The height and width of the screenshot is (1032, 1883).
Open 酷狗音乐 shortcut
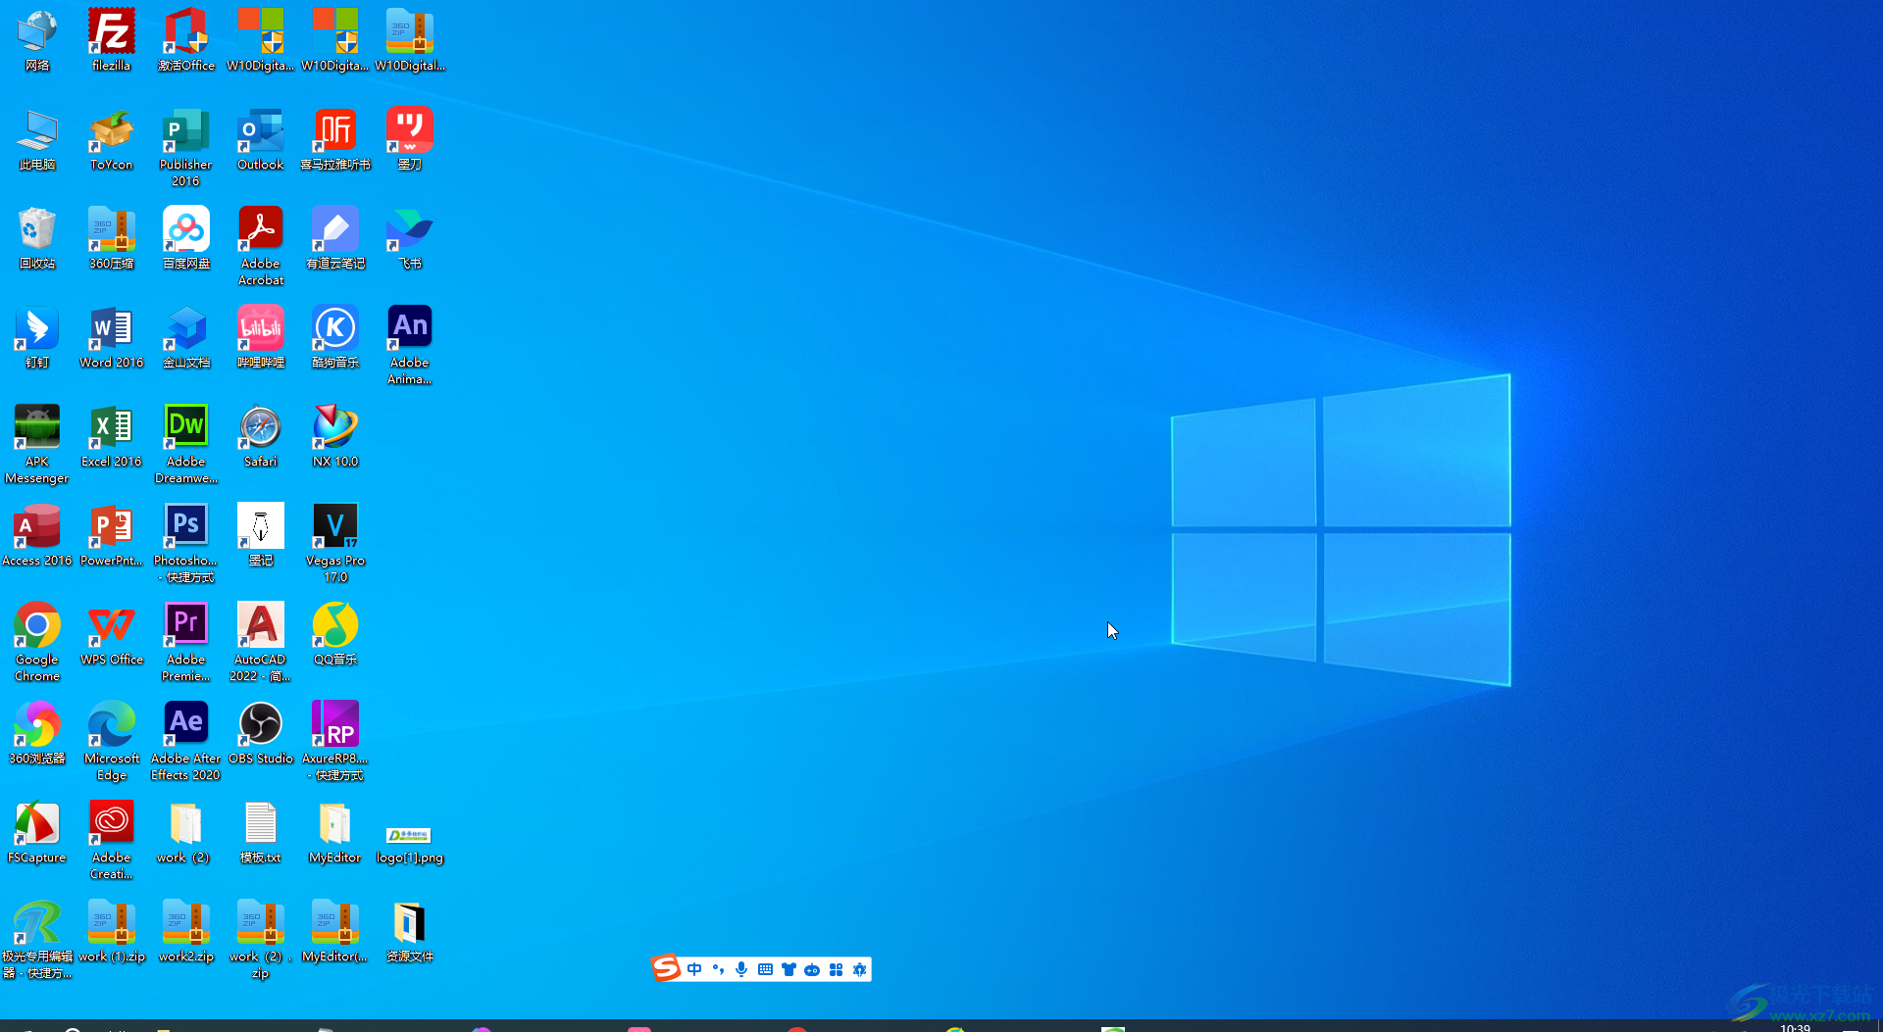(x=335, y=337)
